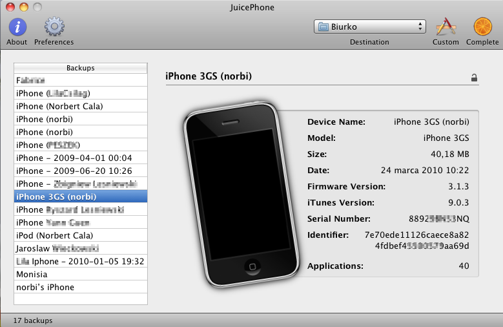Select the Iphone – 2010-01-05 19:32 backup
503x327 pixels.
(81, 261)
